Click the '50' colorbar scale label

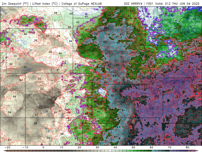point(134,147)
